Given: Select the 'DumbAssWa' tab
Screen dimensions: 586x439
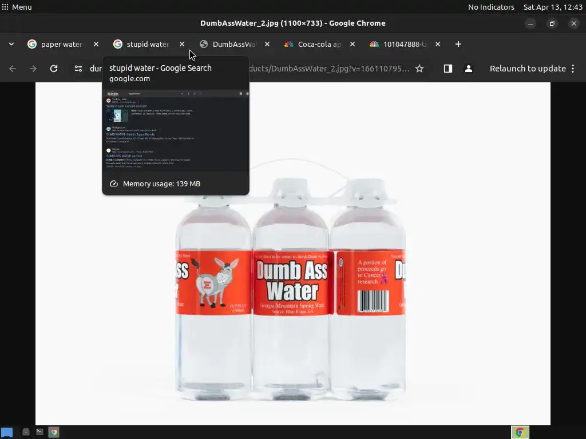Looking at the screenshot, I should (233, 44).
